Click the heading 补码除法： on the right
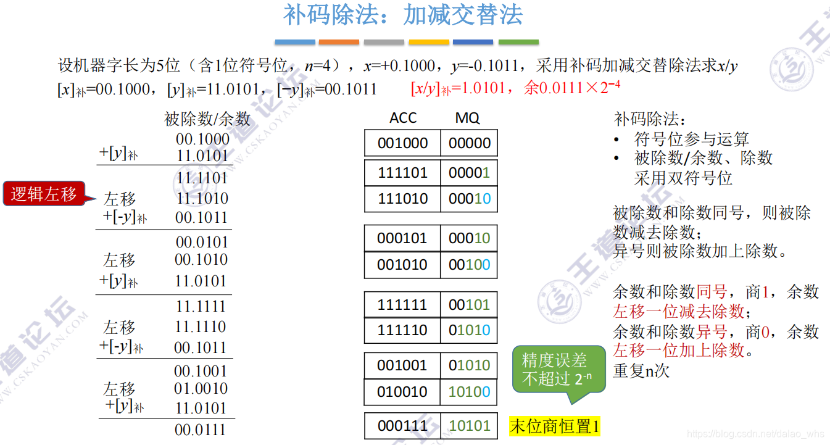Screen dimensions: 830x445 coord(650,119)
